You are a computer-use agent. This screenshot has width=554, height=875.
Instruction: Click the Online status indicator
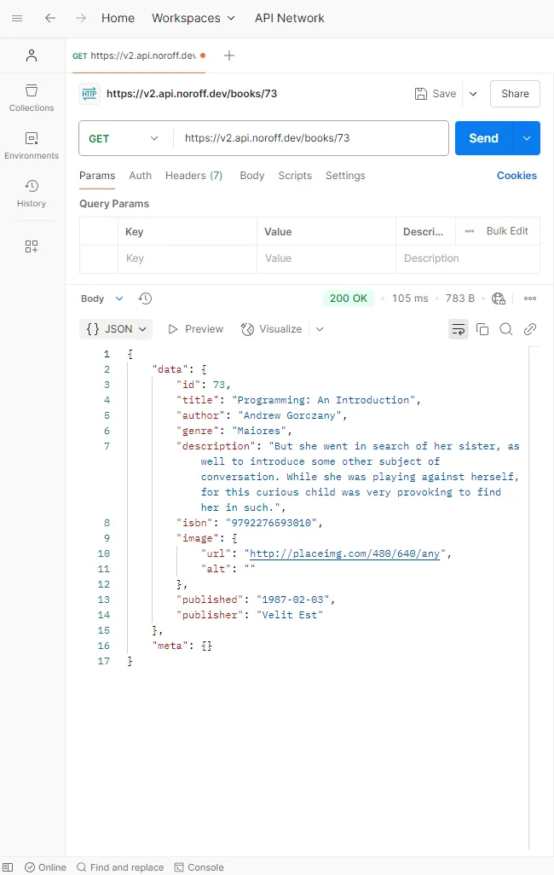pyautogui.click(x=46, y=867)
